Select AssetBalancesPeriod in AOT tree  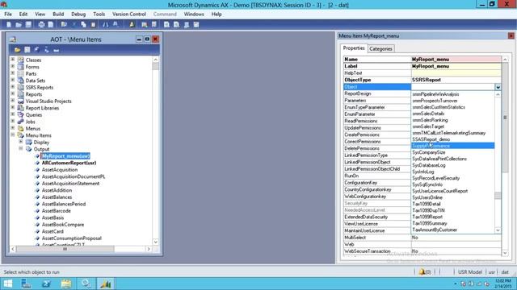(63, 204)
